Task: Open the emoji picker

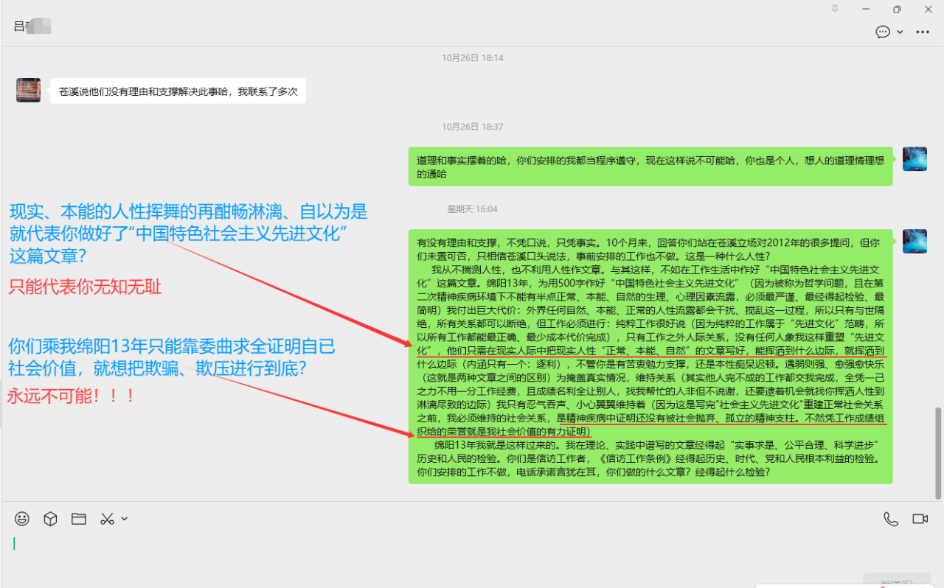Action: pyautogui.click(x=21, y=519)
